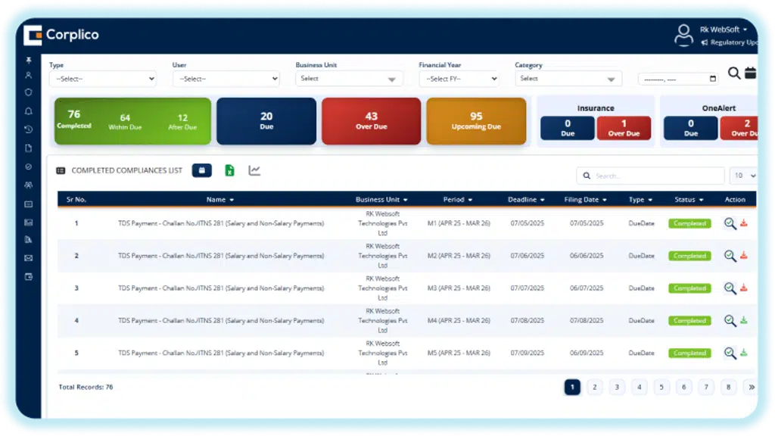Expand the Business Unit filter dropdown

(349, 79)
